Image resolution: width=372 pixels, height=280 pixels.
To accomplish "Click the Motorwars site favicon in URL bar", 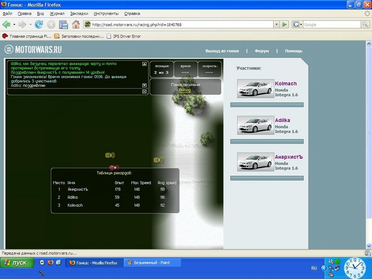I will point(88,24).
